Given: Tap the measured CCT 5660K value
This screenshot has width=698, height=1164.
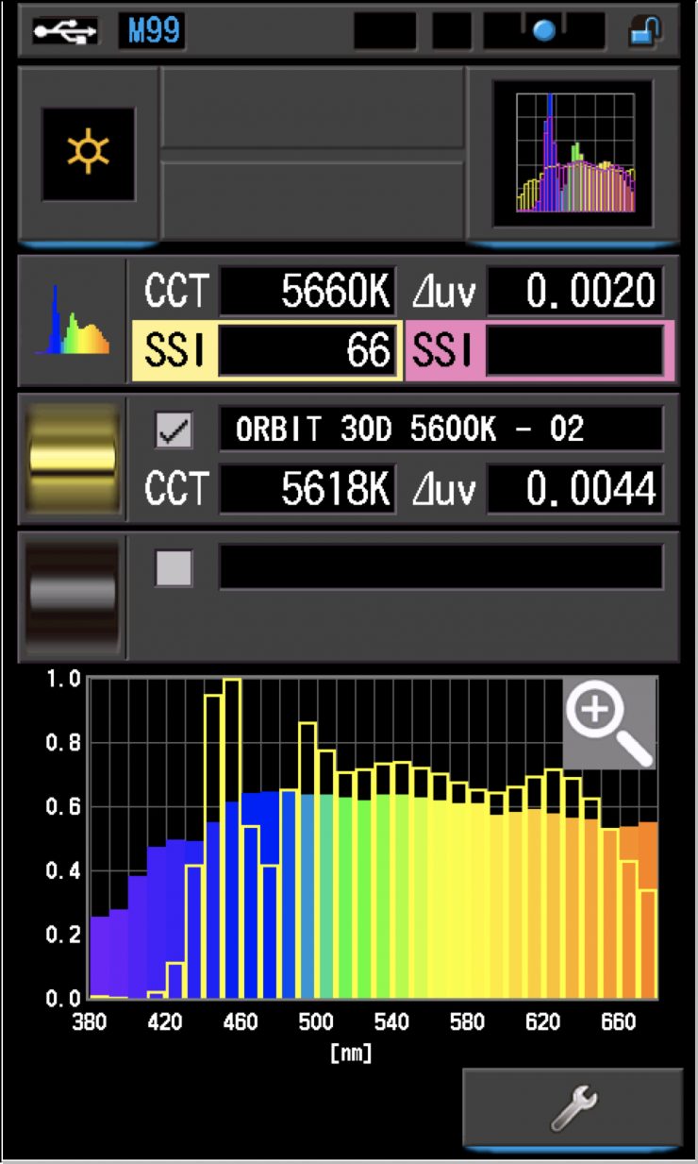Looking at the screenshot, I should pyautogui.click(x=307, y=293).
